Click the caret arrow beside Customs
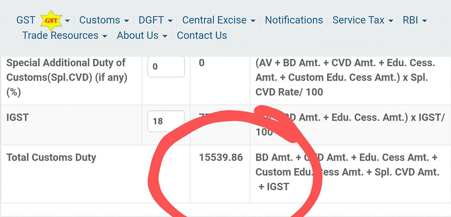 click(126, 21)
